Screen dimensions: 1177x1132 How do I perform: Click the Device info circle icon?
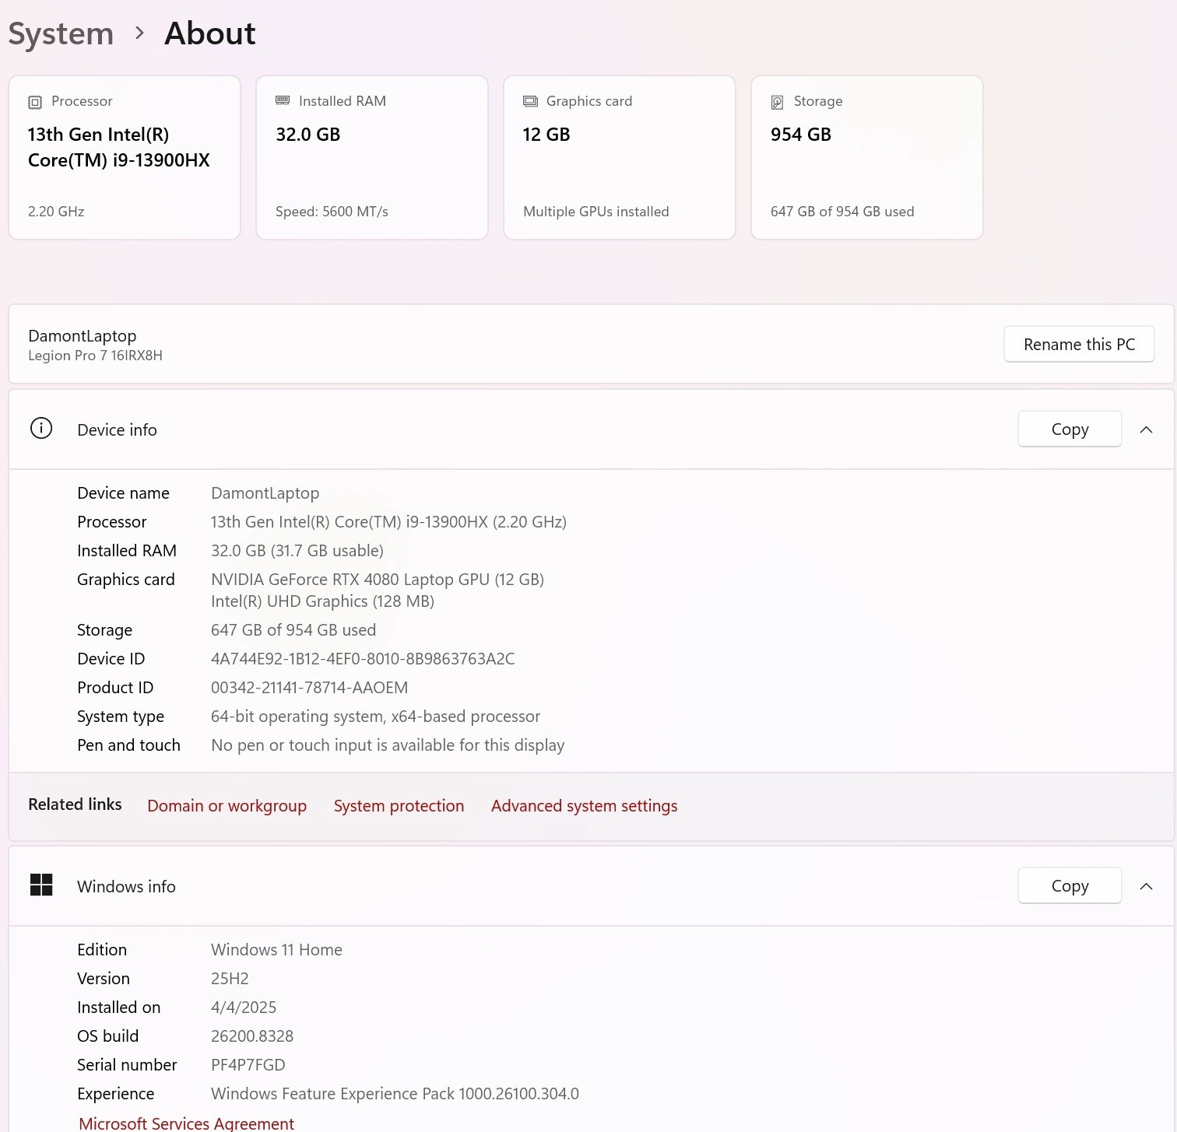(41, 428)
